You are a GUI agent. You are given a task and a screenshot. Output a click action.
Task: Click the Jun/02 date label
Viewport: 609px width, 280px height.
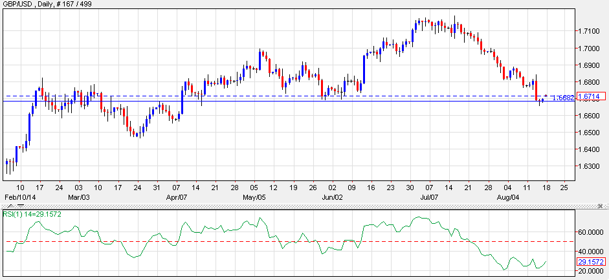coord(332,196)
